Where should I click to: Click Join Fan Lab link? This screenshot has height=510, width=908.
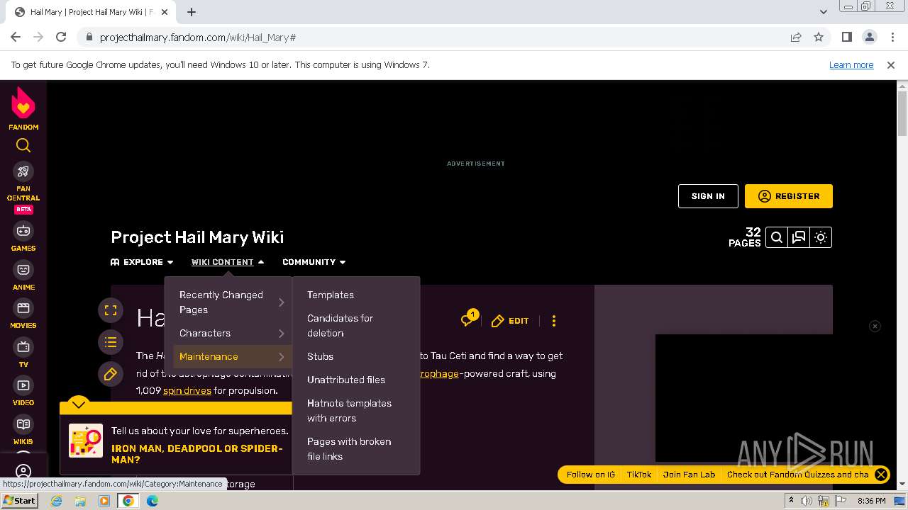pyautogui.click(x=689, y=475)
